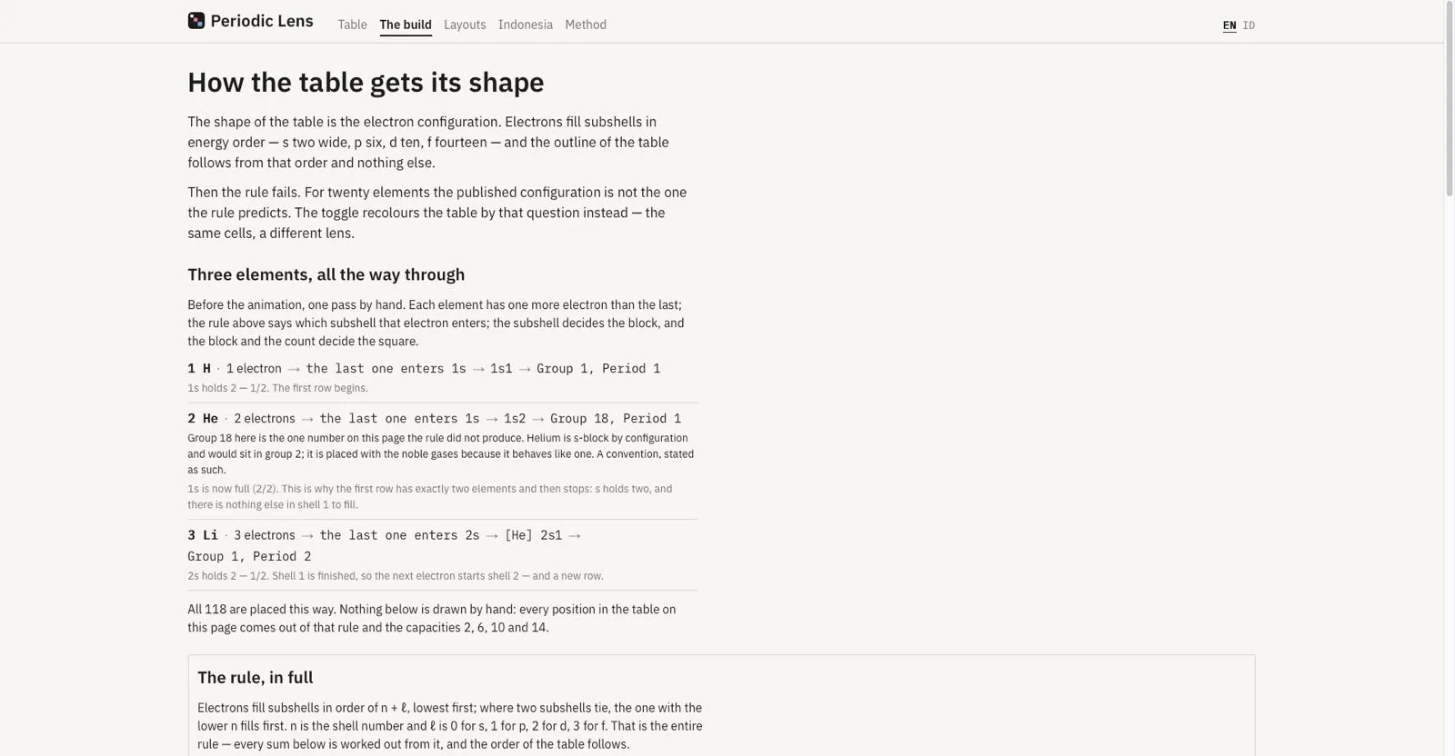The image size is (1455, 756).
Task: Click the paragraph starting 'Then the rule fails'
Action: tap(437, 213)
